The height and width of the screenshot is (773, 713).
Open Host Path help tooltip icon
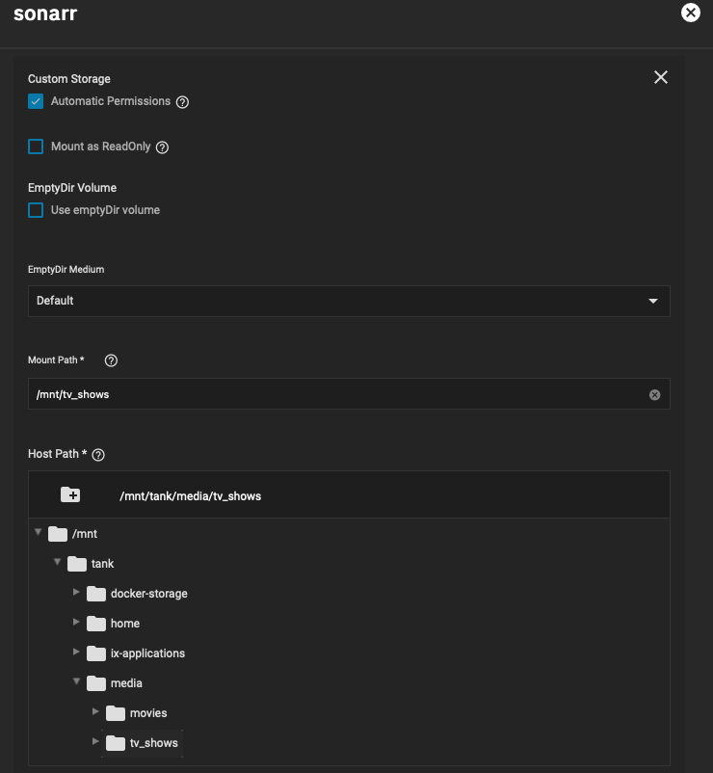[98, 455]
